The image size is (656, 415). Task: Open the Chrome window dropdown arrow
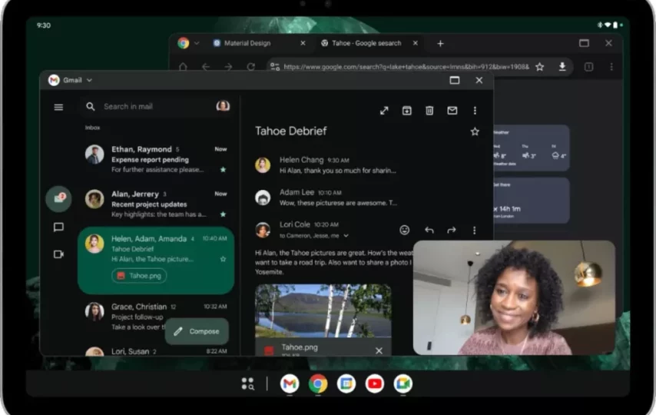pos(197,44)
